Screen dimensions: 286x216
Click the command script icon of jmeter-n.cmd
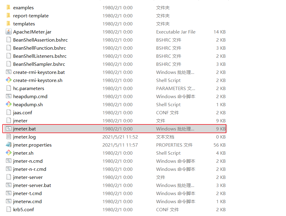[9, 161]
